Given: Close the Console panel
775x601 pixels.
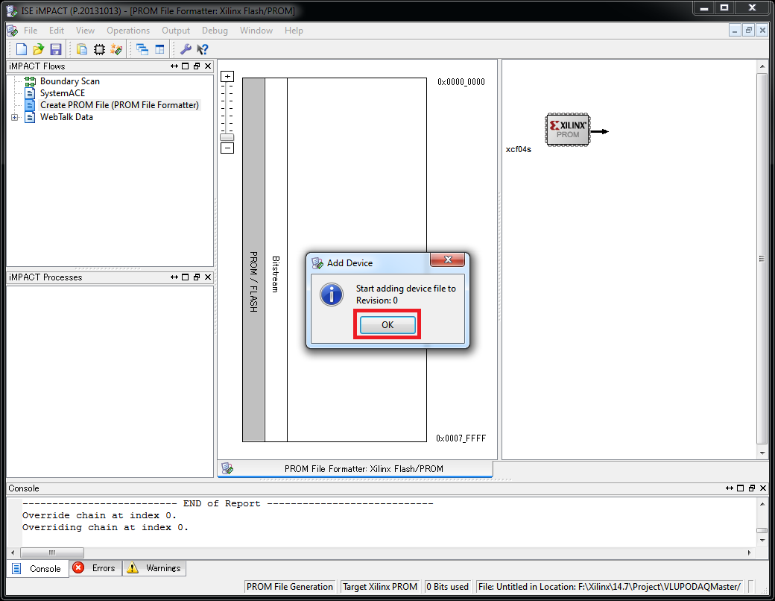Looking at the screenshot, I should click(763, 488).
